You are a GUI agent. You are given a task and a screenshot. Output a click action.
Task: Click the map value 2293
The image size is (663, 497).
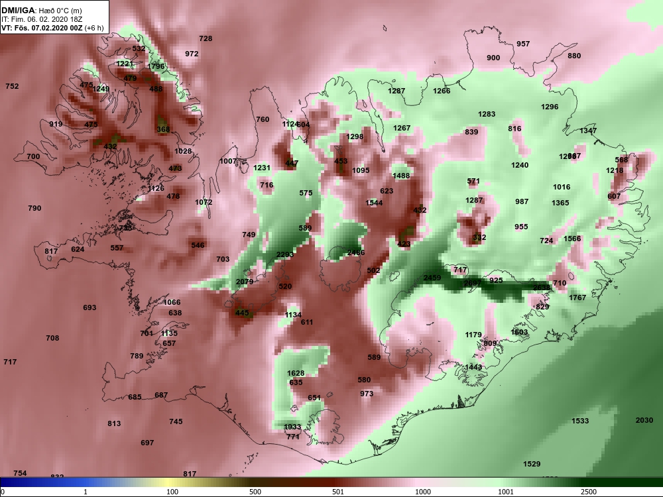pyautogui.click(x=285, y=254)
